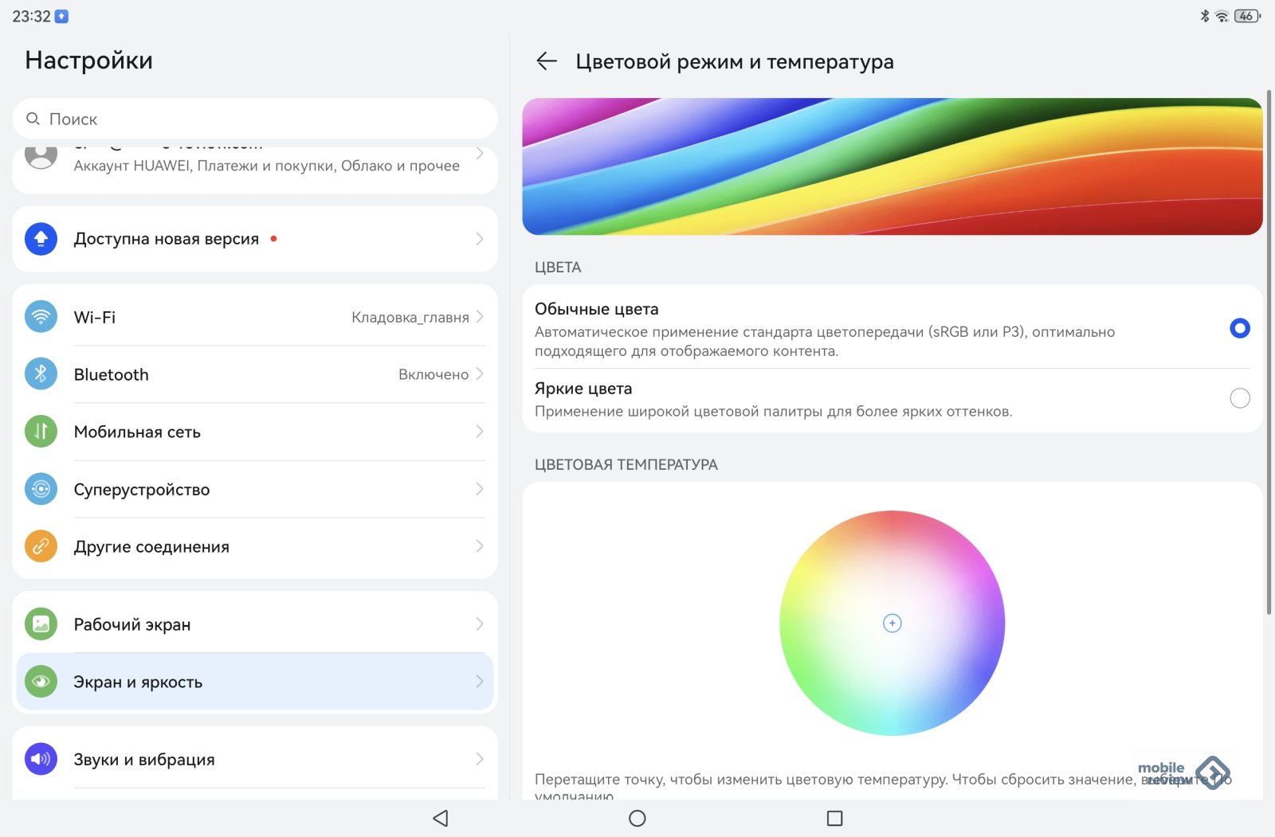Tap the update icon for Доступна новая версия
The height and width of the screenshot is (837, 1275).
coord(41,239)
